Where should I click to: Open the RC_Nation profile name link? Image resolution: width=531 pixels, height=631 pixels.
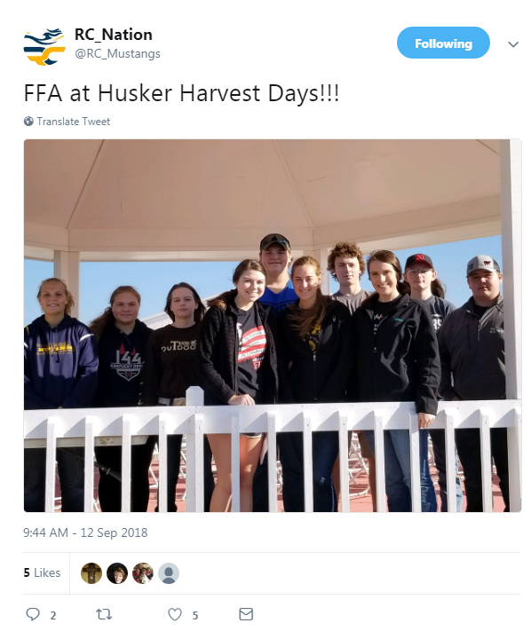[114, 35]
